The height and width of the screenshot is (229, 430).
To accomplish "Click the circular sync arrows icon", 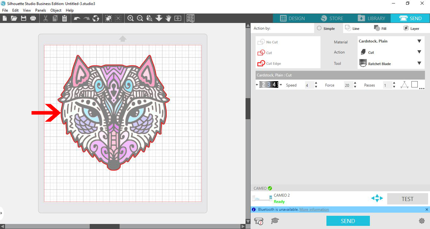I will coord(96,18).
